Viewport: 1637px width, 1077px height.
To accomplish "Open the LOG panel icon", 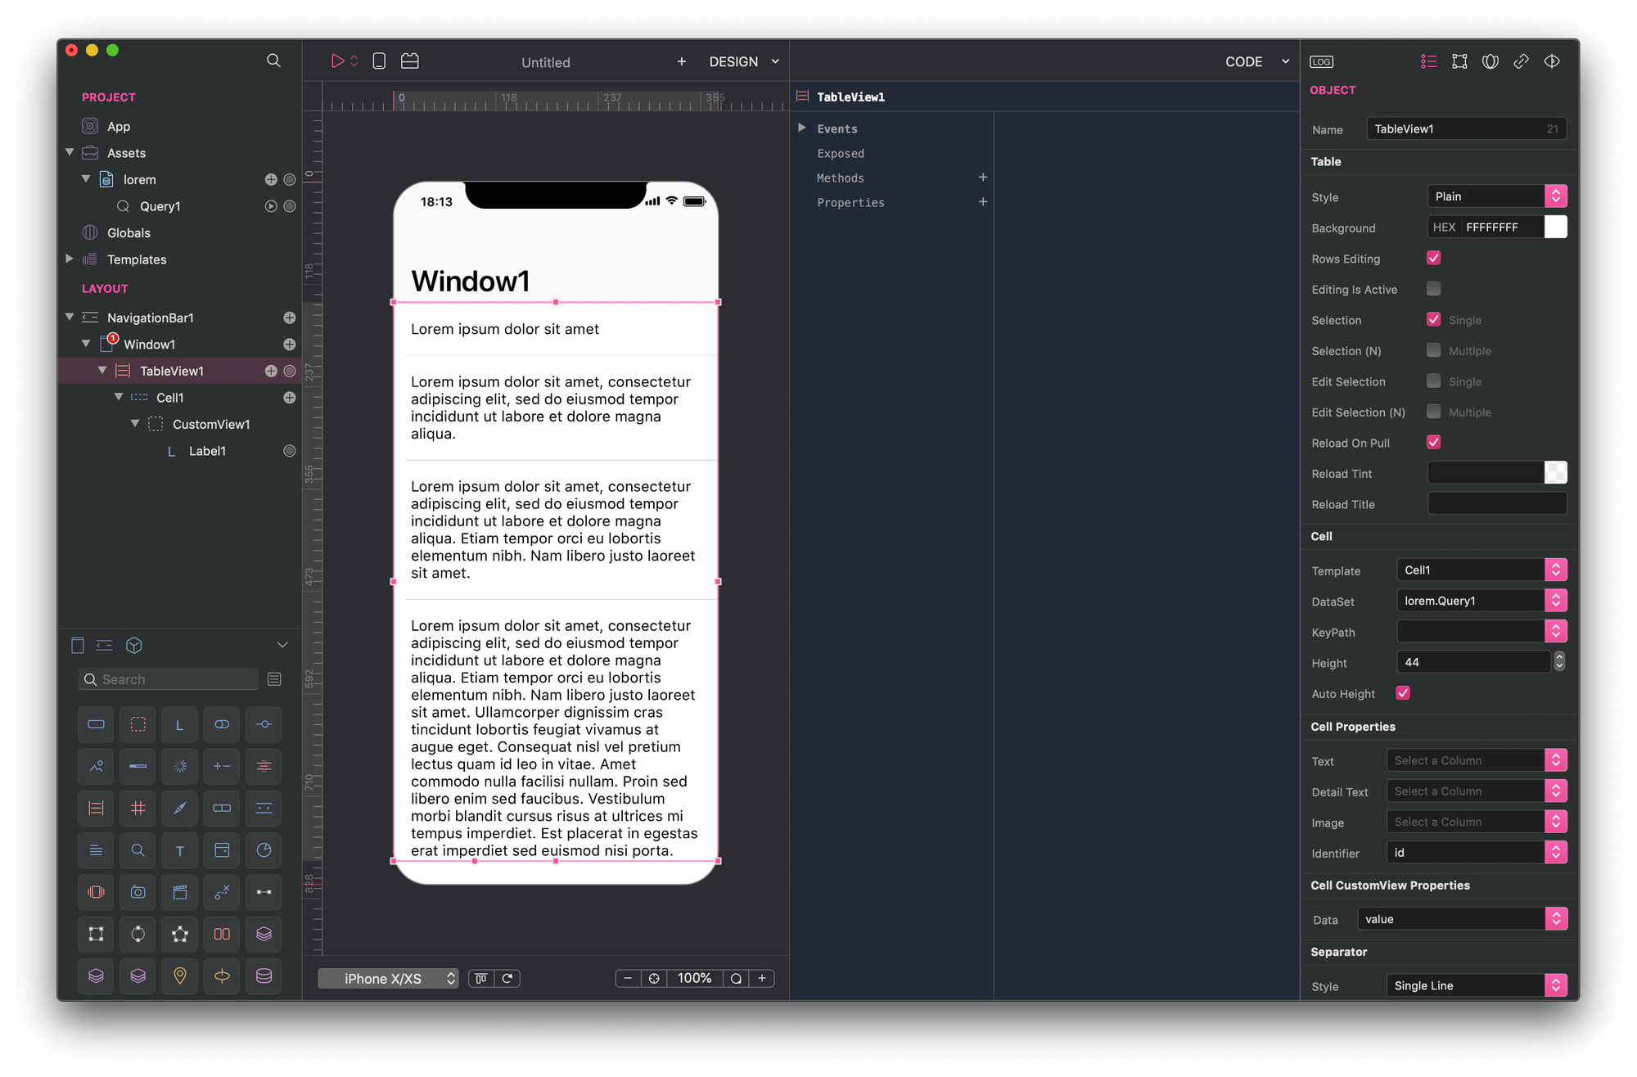I will coord(1321,62).
